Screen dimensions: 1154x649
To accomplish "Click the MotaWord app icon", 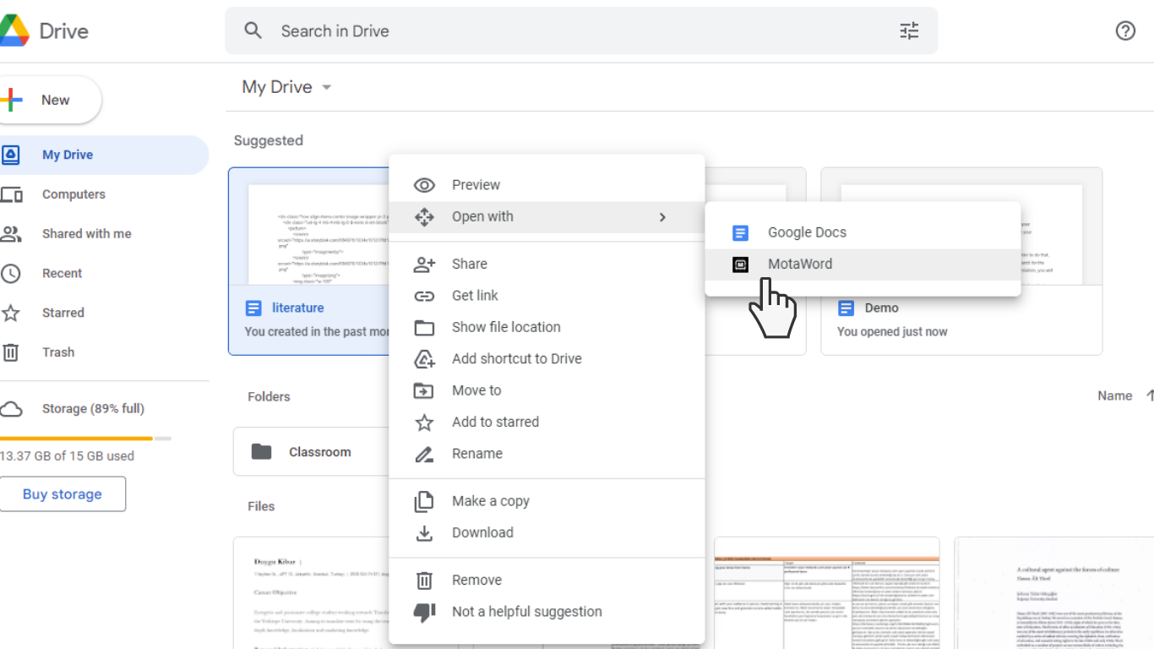I will tap(740, 265).
